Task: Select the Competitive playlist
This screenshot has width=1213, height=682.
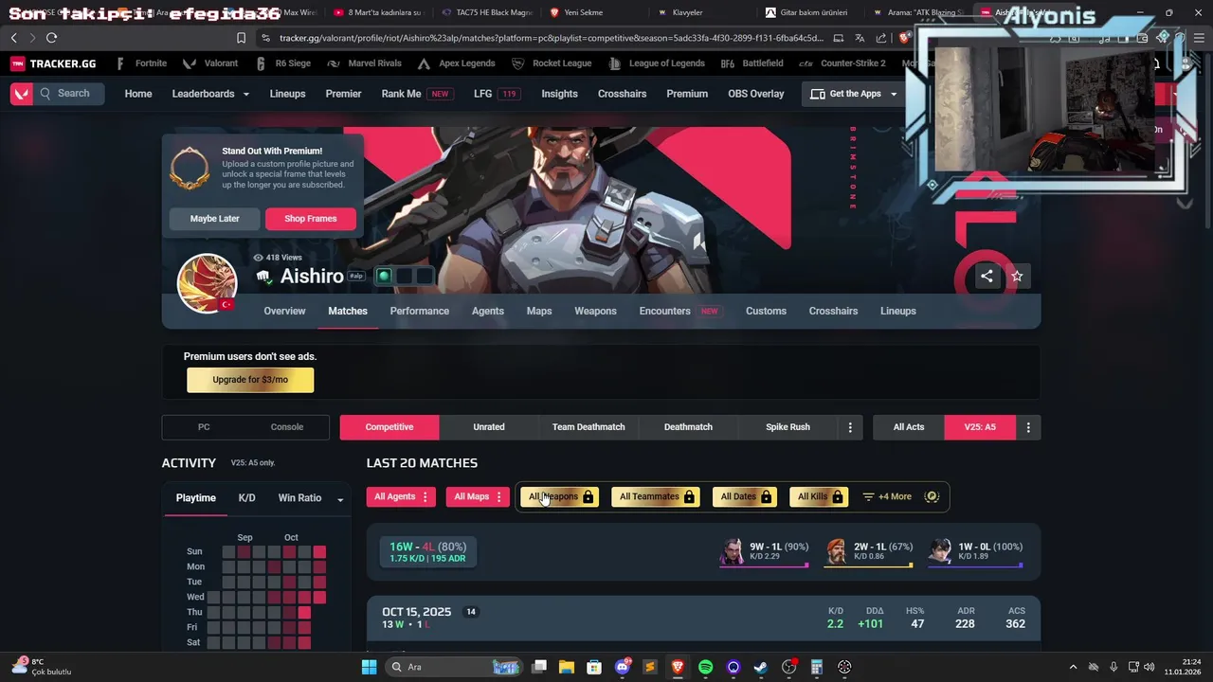Action: 389,427
